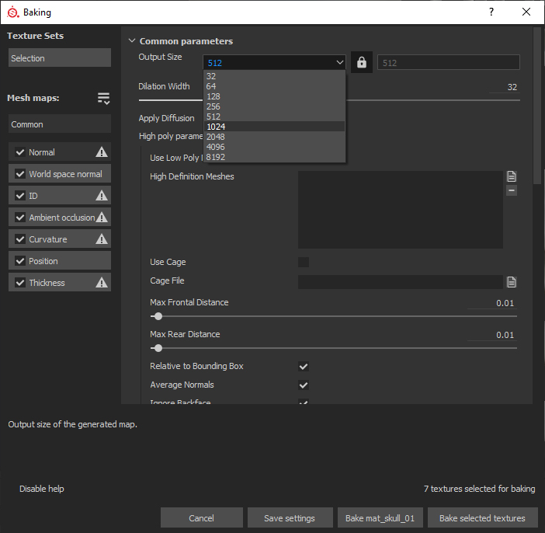Open the mesh maps filter menu icon
This screenshot has height=533, width=545.
pos(103,98)
